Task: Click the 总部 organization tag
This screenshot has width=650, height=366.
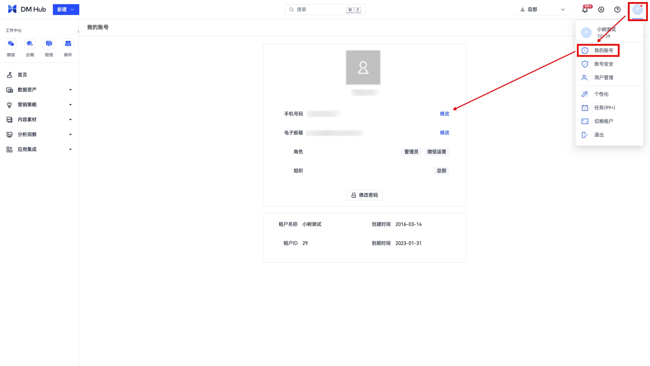Action: coord(441,171)
